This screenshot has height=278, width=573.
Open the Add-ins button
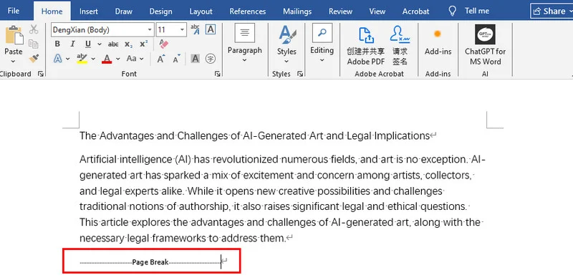(x=438, y=42)
